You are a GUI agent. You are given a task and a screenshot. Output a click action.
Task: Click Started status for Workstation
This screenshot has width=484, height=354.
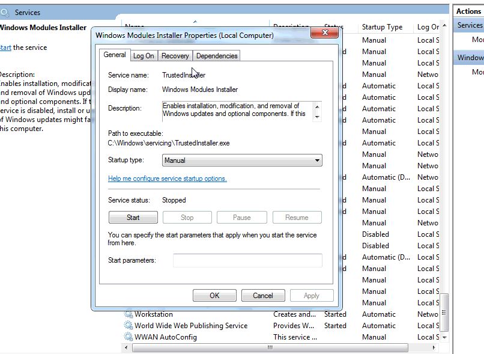[335, 314]
